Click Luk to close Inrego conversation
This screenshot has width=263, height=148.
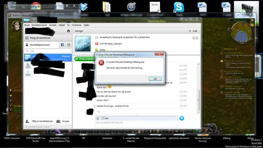pyautogui.click(x=193, y=31)
